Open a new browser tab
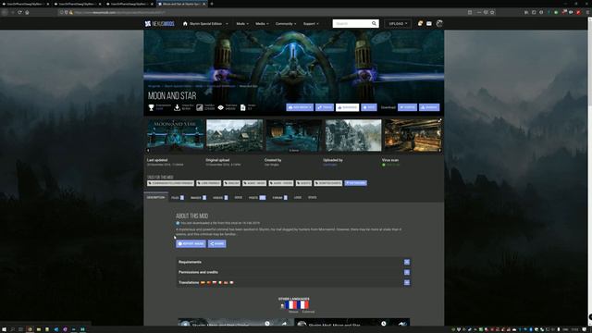Screen dimensions: 592x333 pyautogui.click(x=212, y=4)
